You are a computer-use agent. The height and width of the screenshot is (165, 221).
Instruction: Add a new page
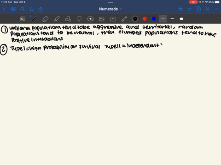tap(198, 9)
